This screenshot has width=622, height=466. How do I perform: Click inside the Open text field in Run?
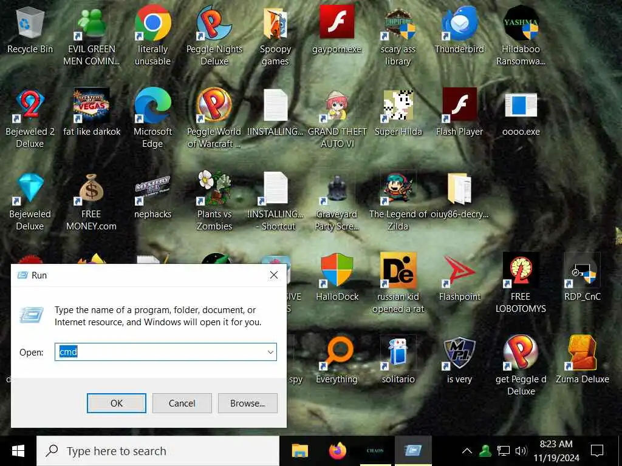click(x=165, y=352)
